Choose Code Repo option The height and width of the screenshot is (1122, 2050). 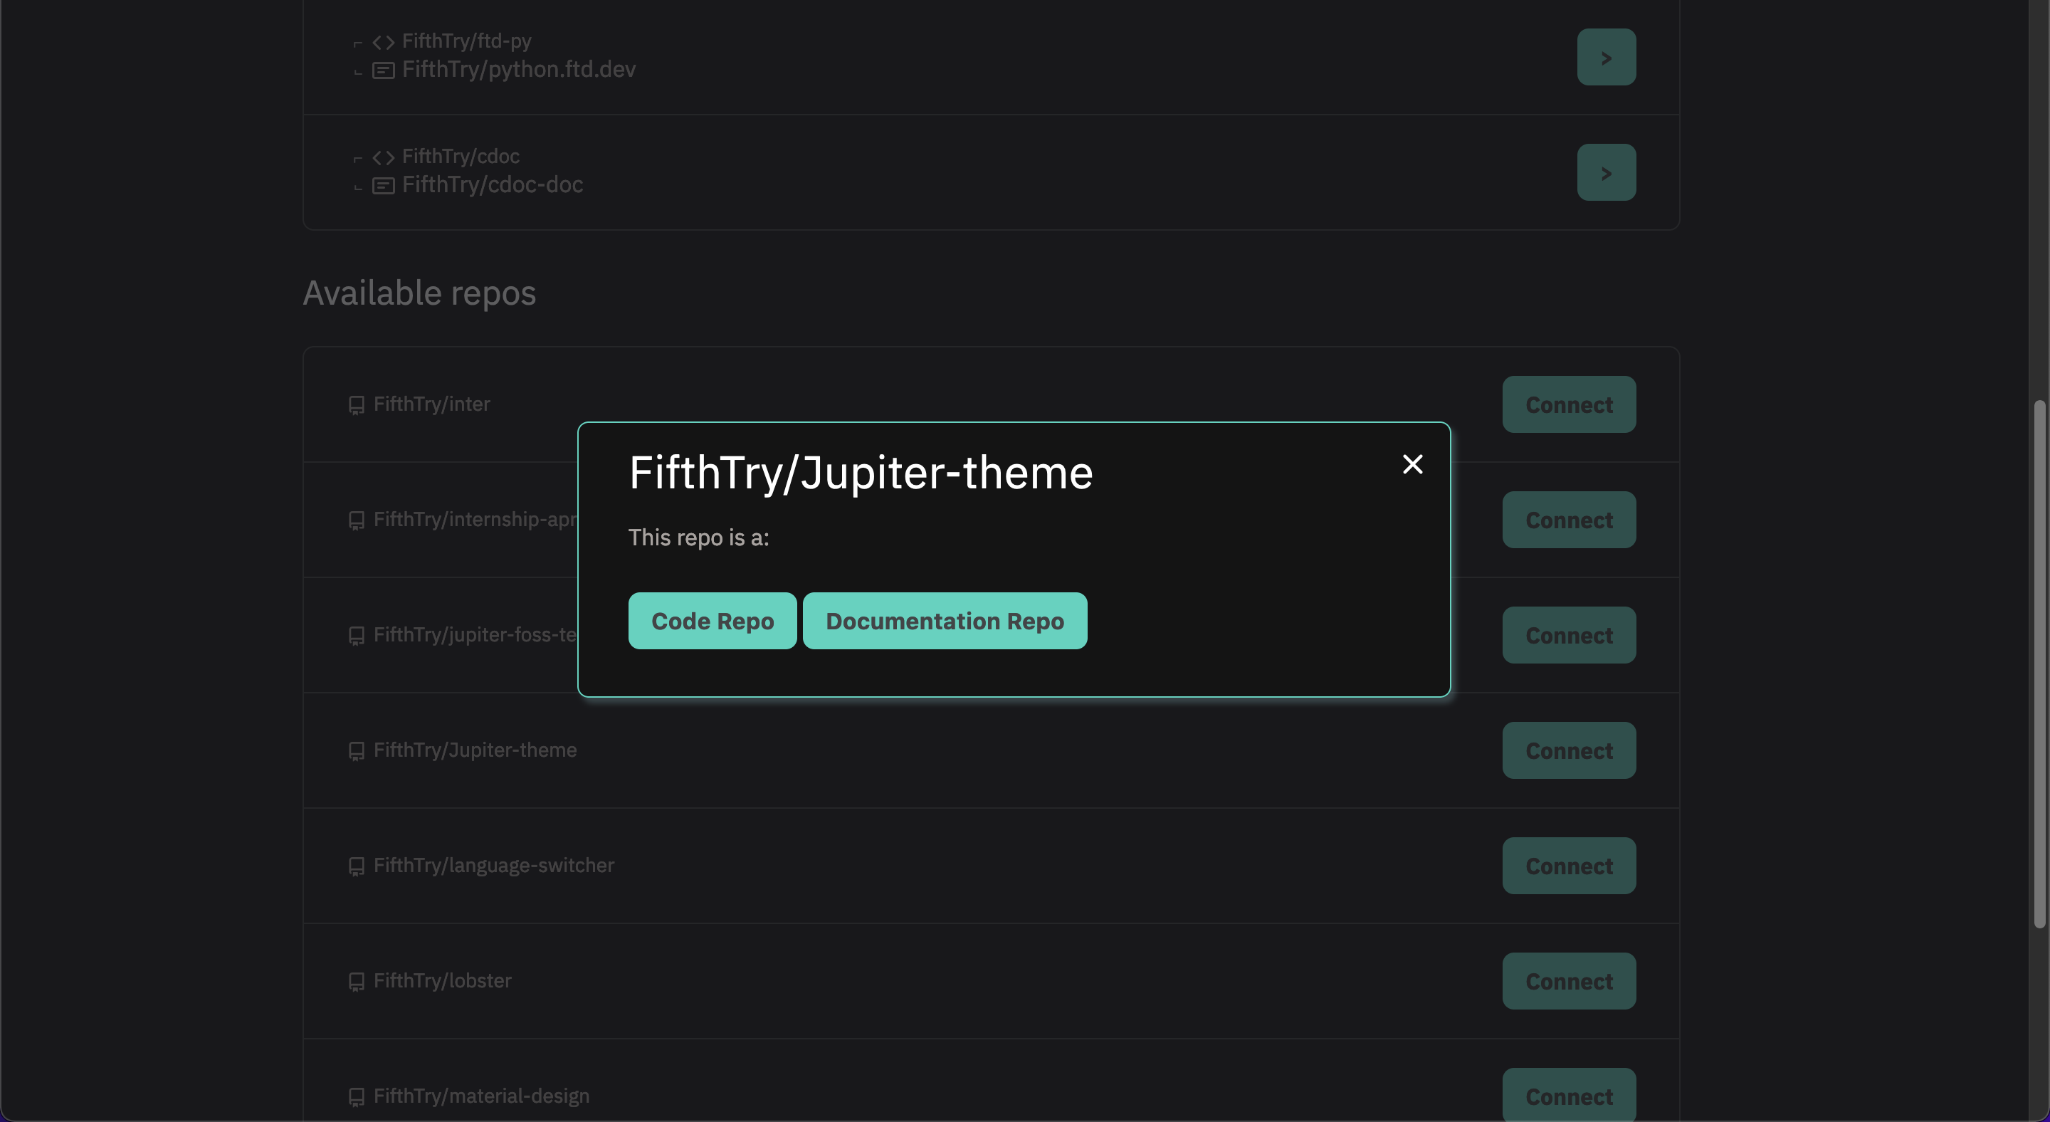(712, 621)
